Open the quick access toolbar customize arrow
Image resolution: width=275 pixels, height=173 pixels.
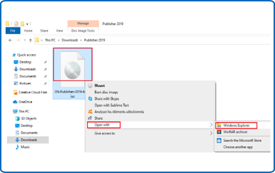[27, 24]
